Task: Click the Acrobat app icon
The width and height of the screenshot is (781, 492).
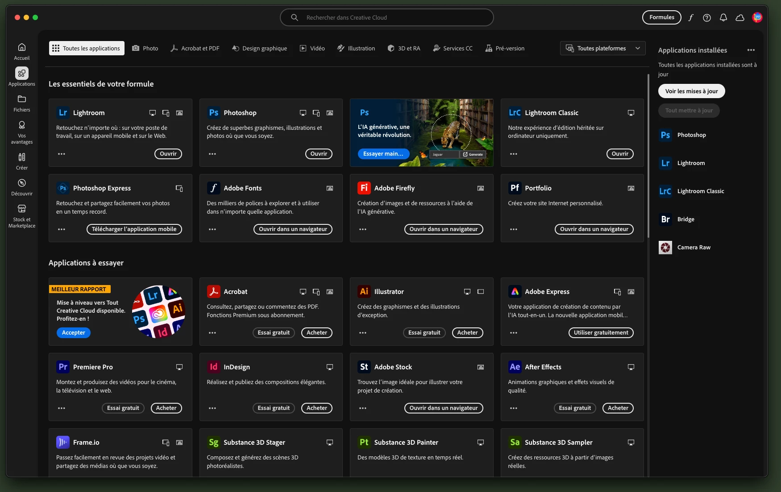Action: (x=213, y=292)
